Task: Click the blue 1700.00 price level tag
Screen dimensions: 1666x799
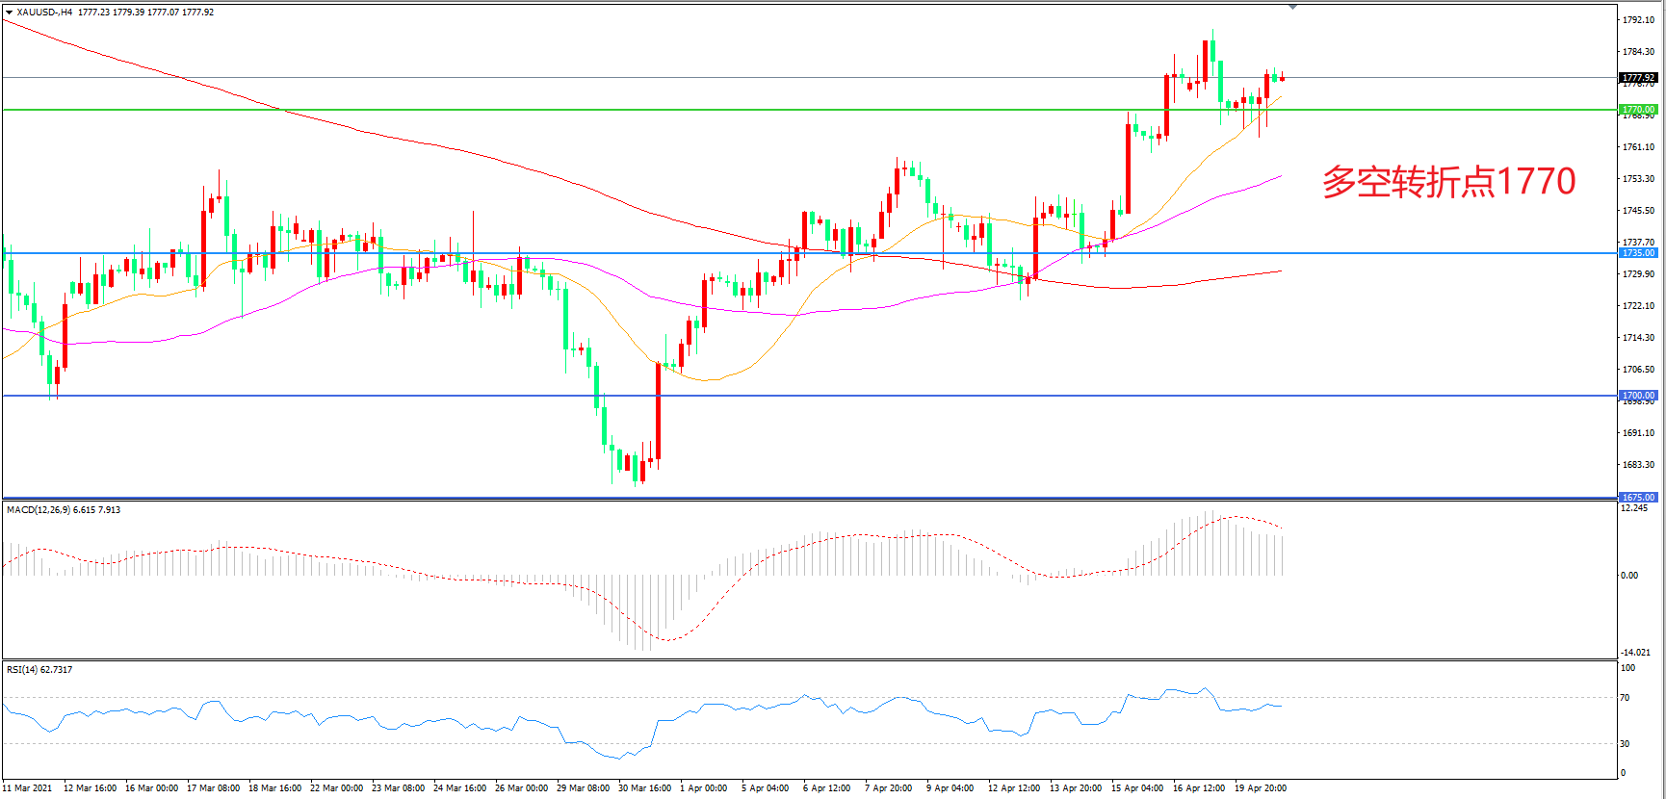Action: pos(1638,396)
